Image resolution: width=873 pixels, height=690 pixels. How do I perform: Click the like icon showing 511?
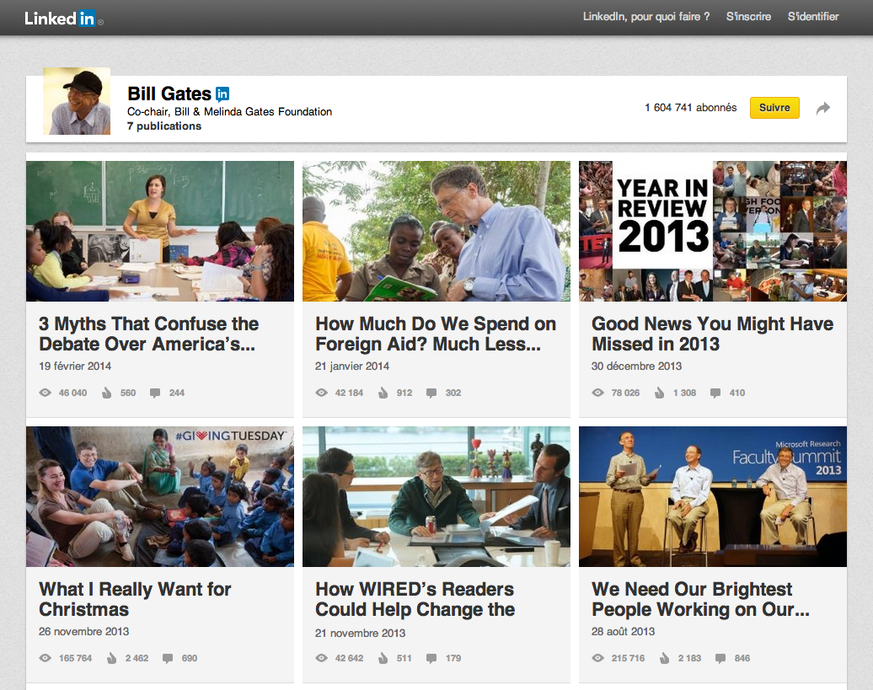click(383, 658)
